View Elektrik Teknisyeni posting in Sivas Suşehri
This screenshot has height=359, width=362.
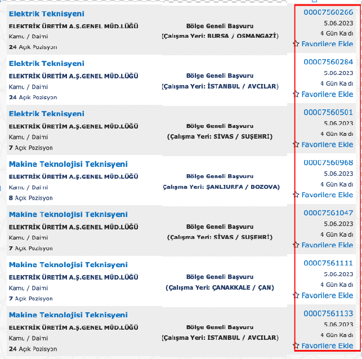pyautogui.click(x=47, y=114)
